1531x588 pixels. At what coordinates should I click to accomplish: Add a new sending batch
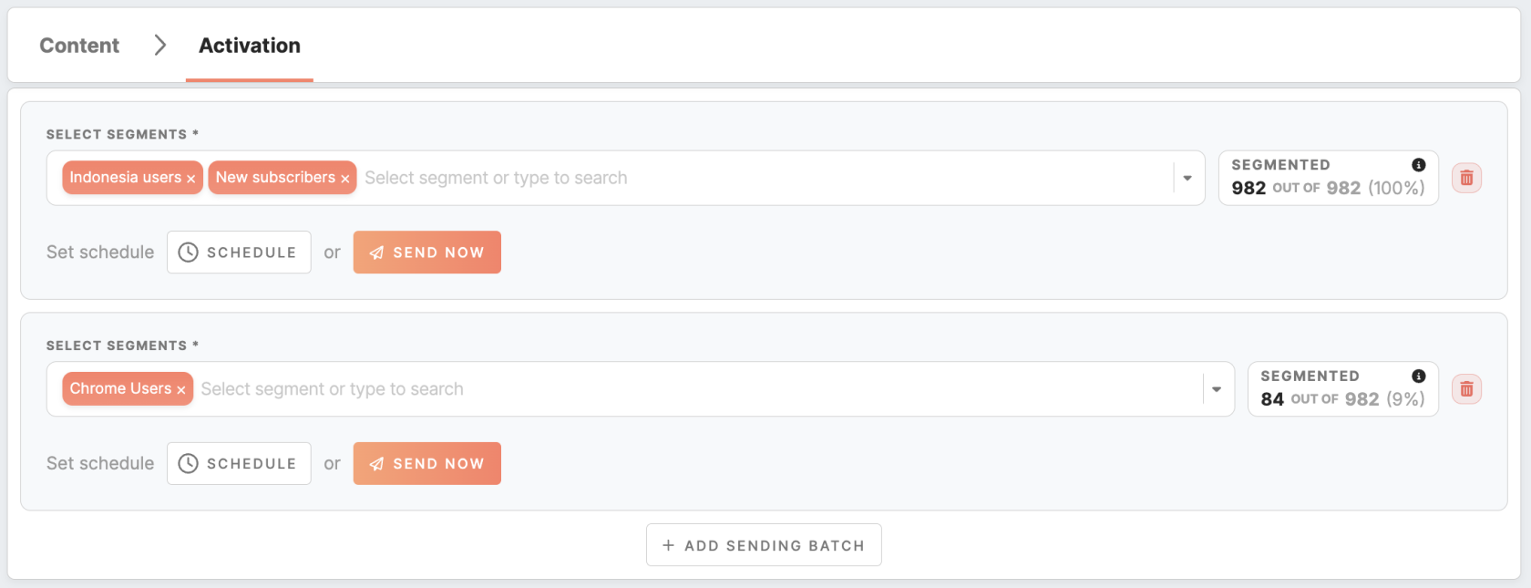click(764, 545)
